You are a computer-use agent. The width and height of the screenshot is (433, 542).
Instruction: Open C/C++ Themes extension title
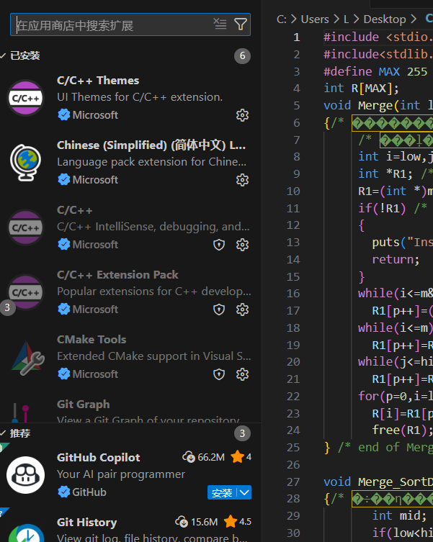pyautogui.click(x=98, y=81)
